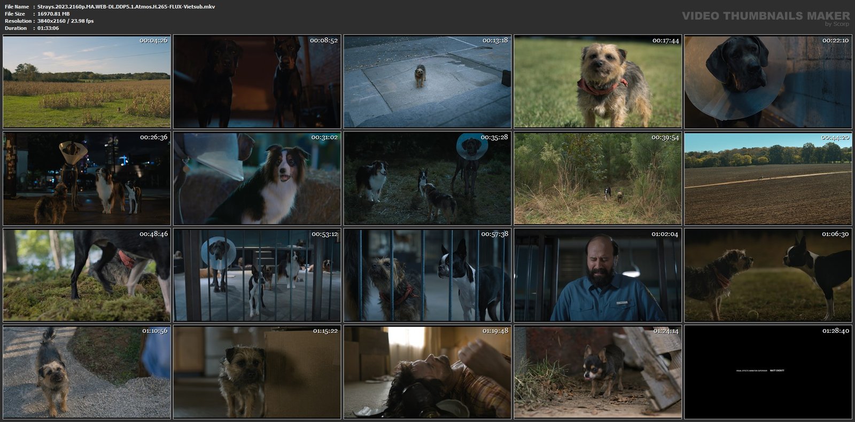Select the thumbnail timestamped 01:06:30
The image size is (855, 422).
768,276
